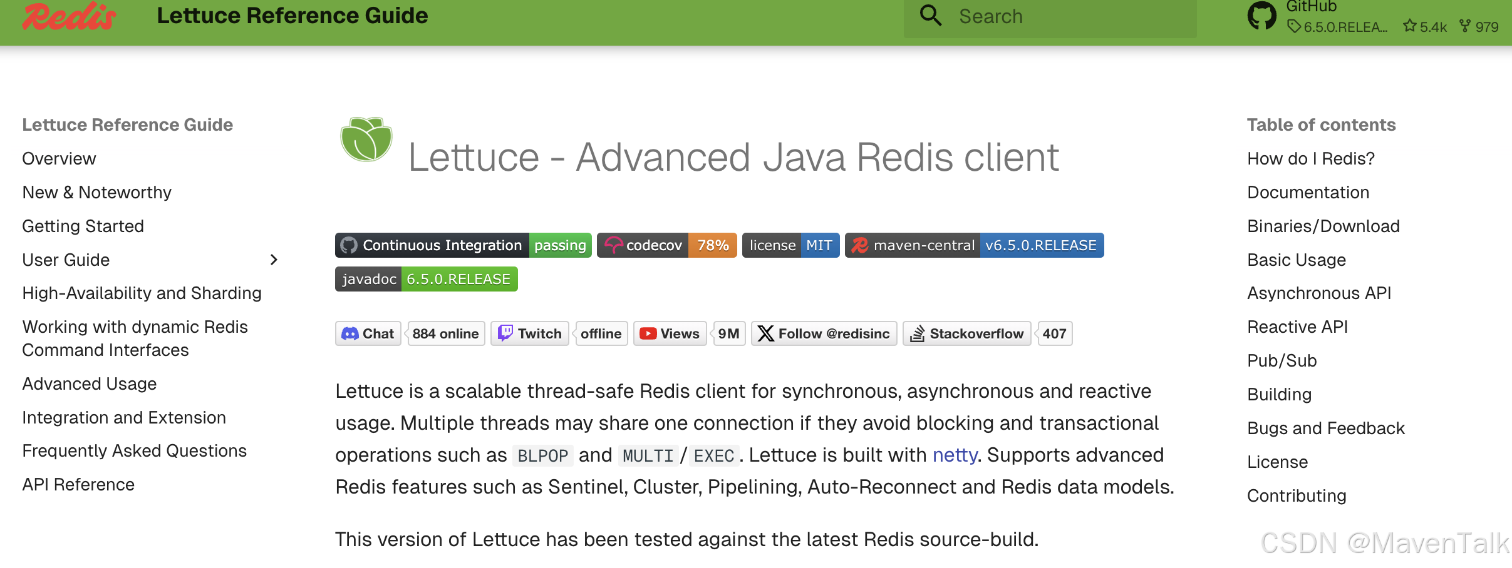The height and width of the screenshot is (568, 1512).
Task: Click the YouTube Views badge
Action: click(x=670, y=333)
